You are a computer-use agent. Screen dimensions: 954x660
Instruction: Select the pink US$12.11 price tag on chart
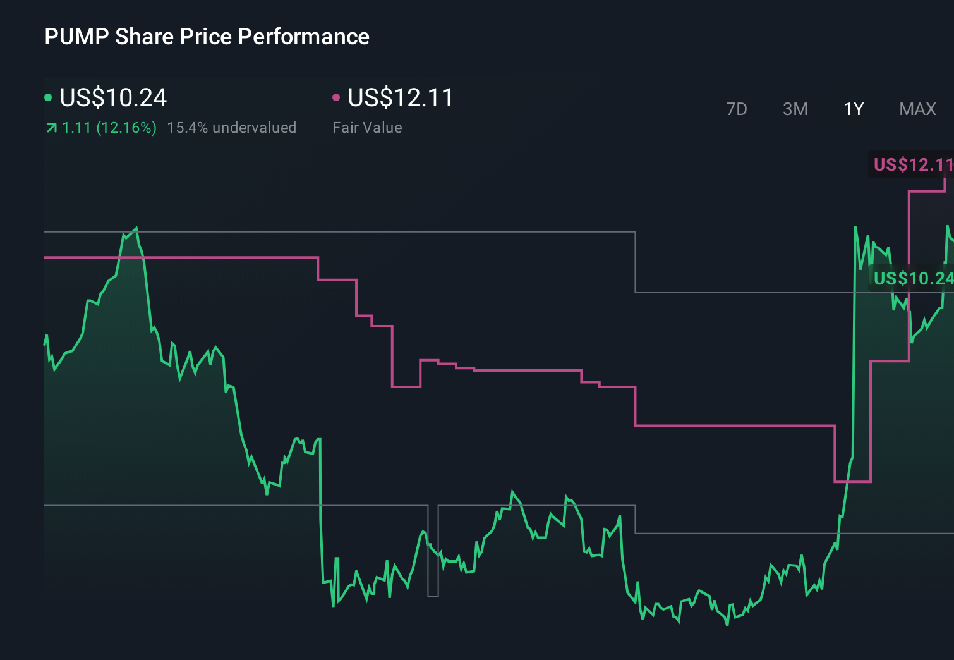pos(912,164)
